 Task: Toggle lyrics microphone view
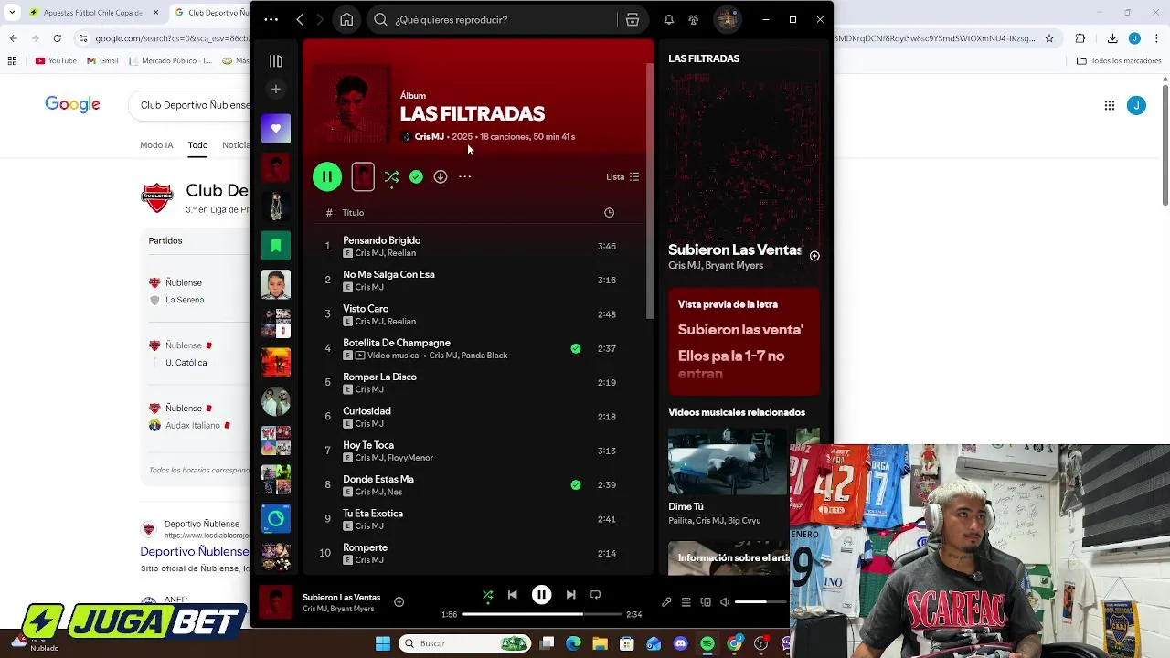tap(666, 602)
